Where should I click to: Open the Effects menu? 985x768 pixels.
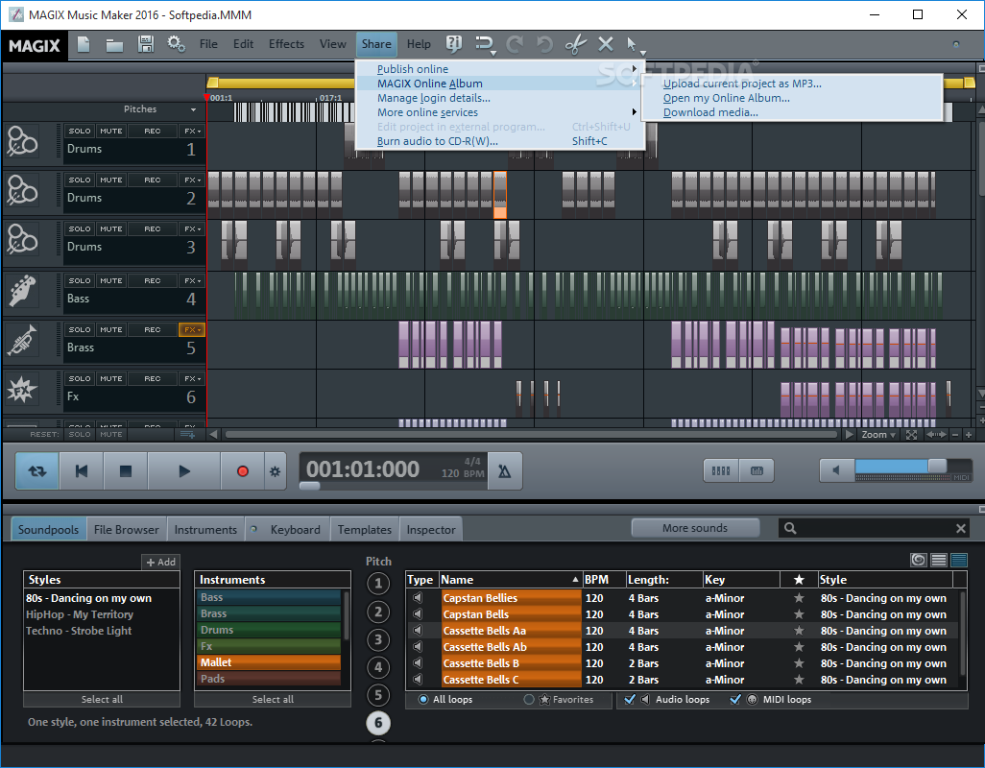286,44
